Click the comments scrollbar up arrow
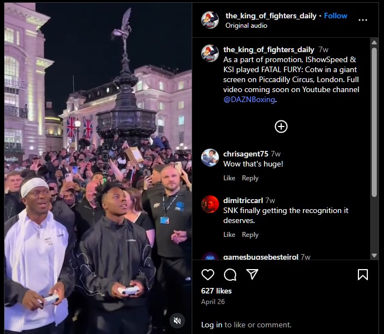 374,42
